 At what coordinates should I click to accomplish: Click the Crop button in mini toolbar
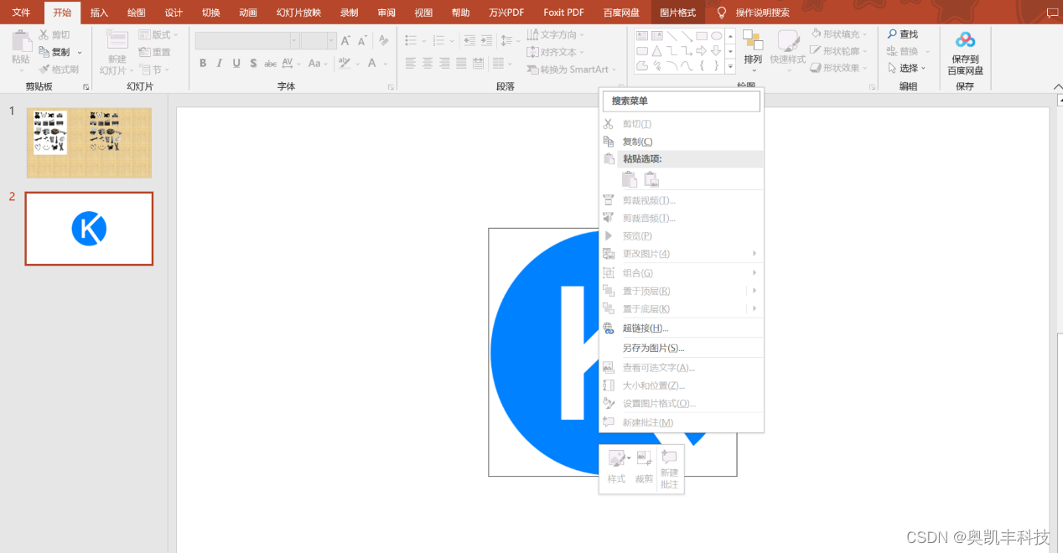tap(644, 467)
